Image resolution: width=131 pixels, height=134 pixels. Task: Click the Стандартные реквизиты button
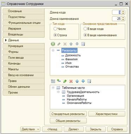(x=68, y=114)
